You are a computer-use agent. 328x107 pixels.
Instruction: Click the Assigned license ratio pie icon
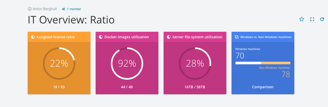tap(33, 37)
